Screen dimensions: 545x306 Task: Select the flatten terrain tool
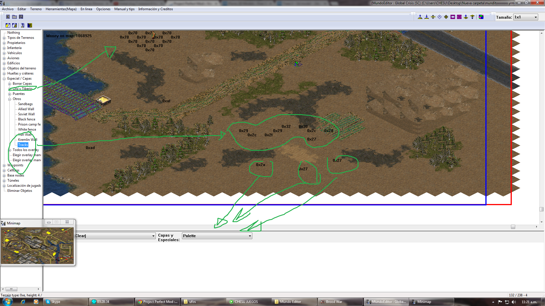tap(433, 17)
